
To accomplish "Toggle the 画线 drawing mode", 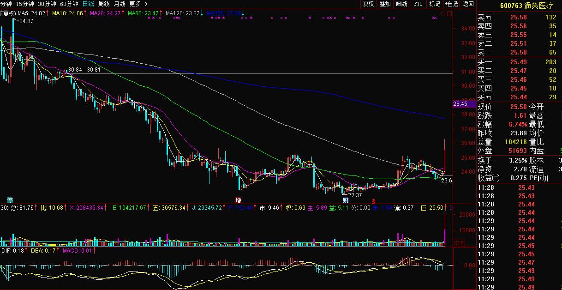I will (401, 4).
